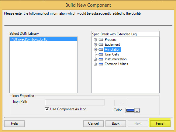This screenshot has width=176, height=132.
Task: Expand the Process tree node
Action: click(x=95, y=40)
